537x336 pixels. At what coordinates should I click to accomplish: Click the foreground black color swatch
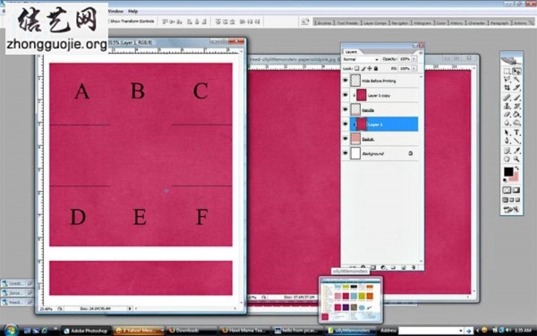pyautogui.click(x=508, y=171)
